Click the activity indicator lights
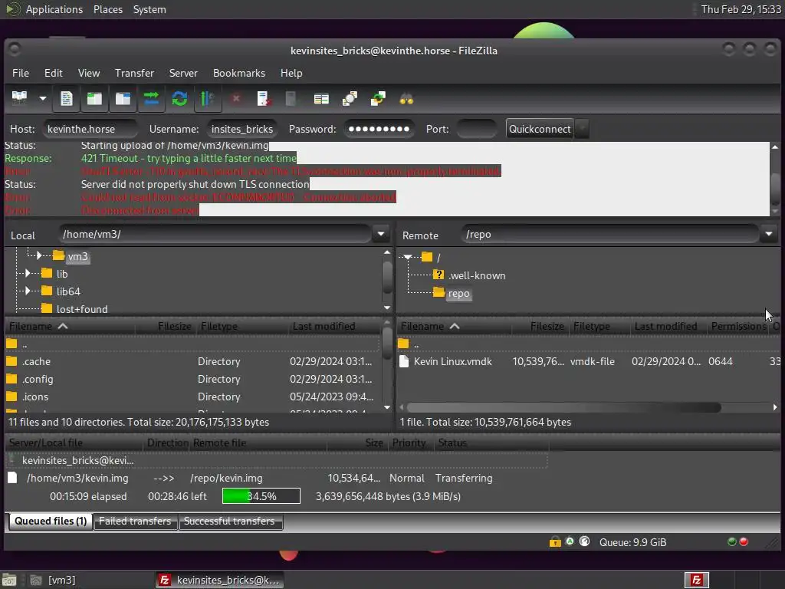 [737, 541]
